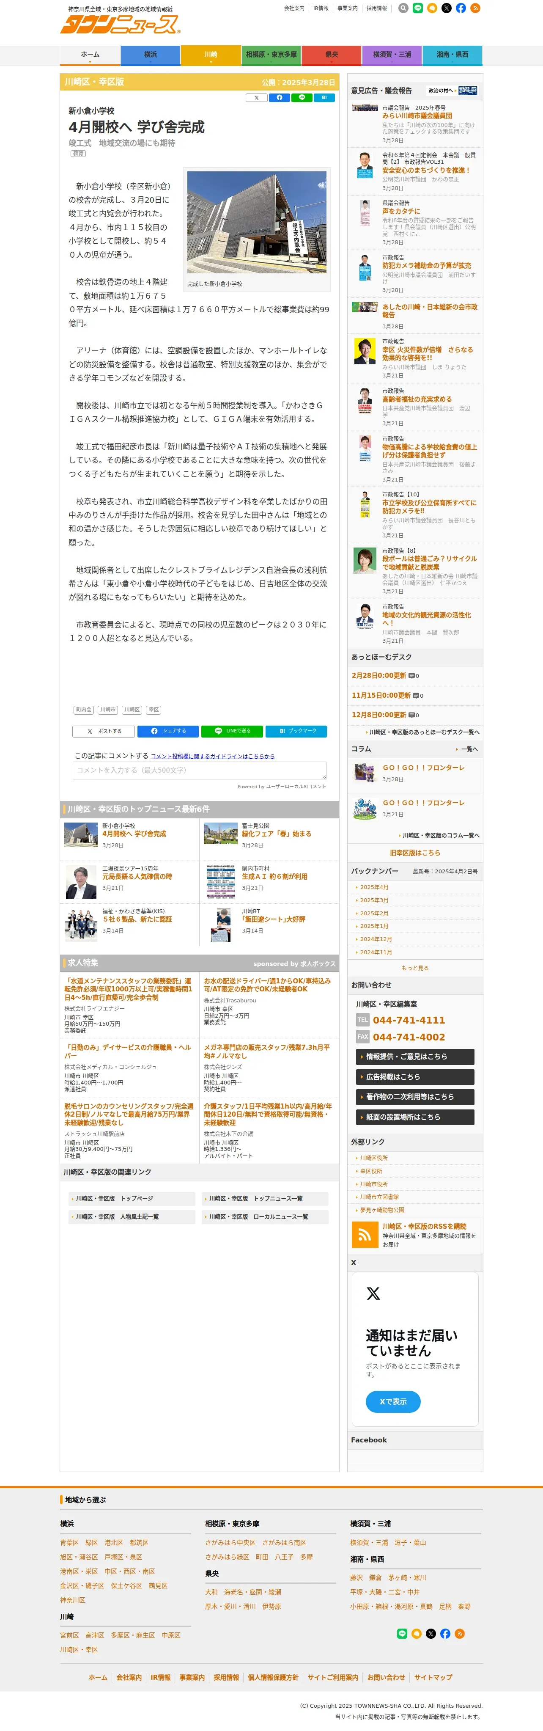Click the footer Facebook icon

click(445, 1634)
